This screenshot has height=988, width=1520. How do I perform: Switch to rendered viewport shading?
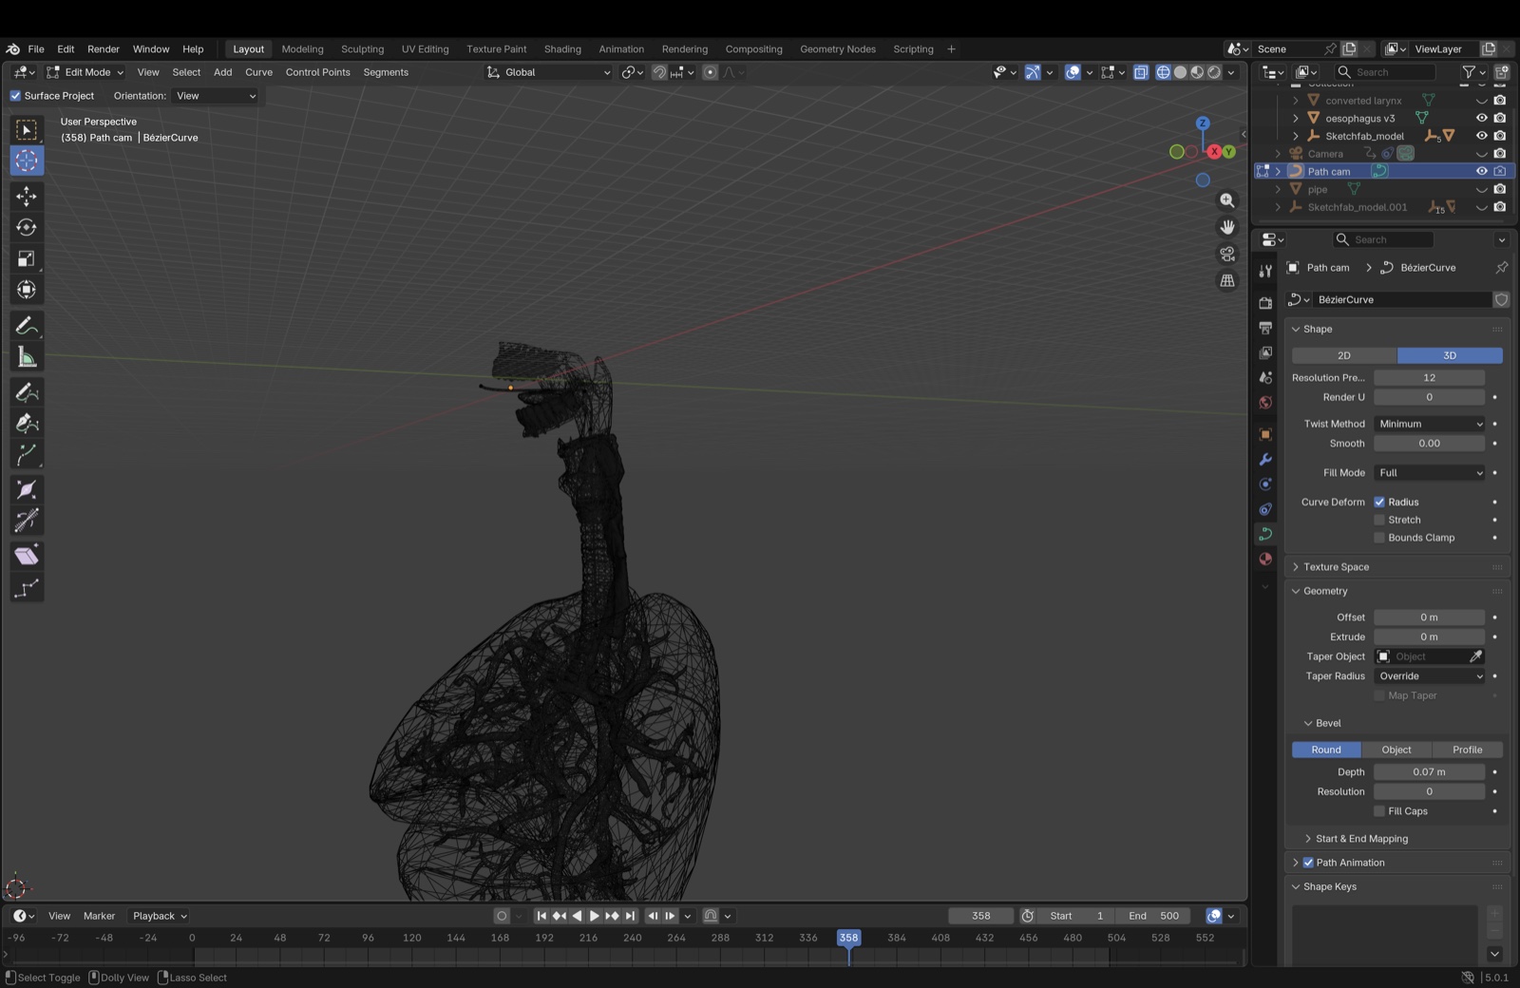point(1214,72)
